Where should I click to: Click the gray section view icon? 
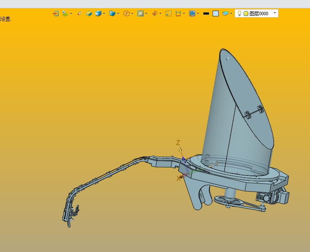click(x=140, y=13)
